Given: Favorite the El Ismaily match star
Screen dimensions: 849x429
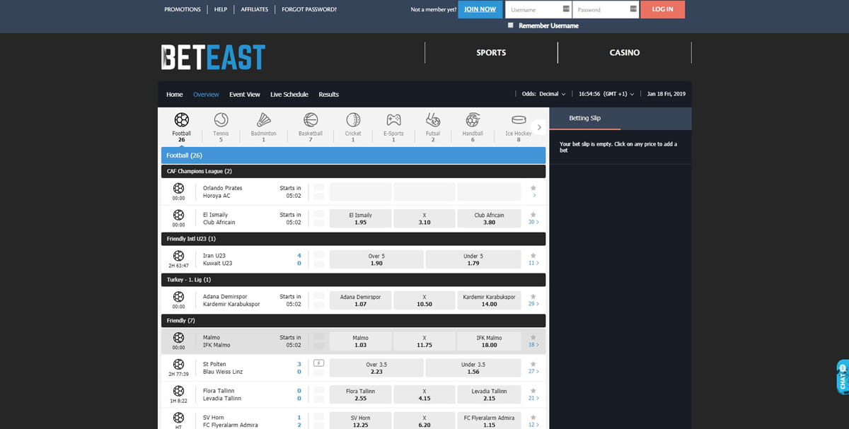Looking at the screenshot, I should click(533, 215).
